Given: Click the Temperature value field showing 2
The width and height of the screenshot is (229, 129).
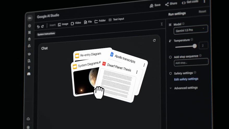Looking at the screenshot, I should 203,45.
